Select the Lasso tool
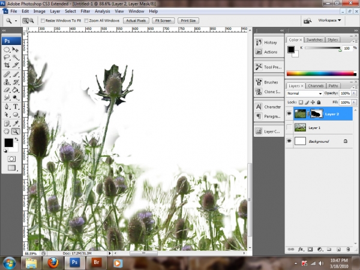Screen dimensions: 360x270 click(7, 57)
